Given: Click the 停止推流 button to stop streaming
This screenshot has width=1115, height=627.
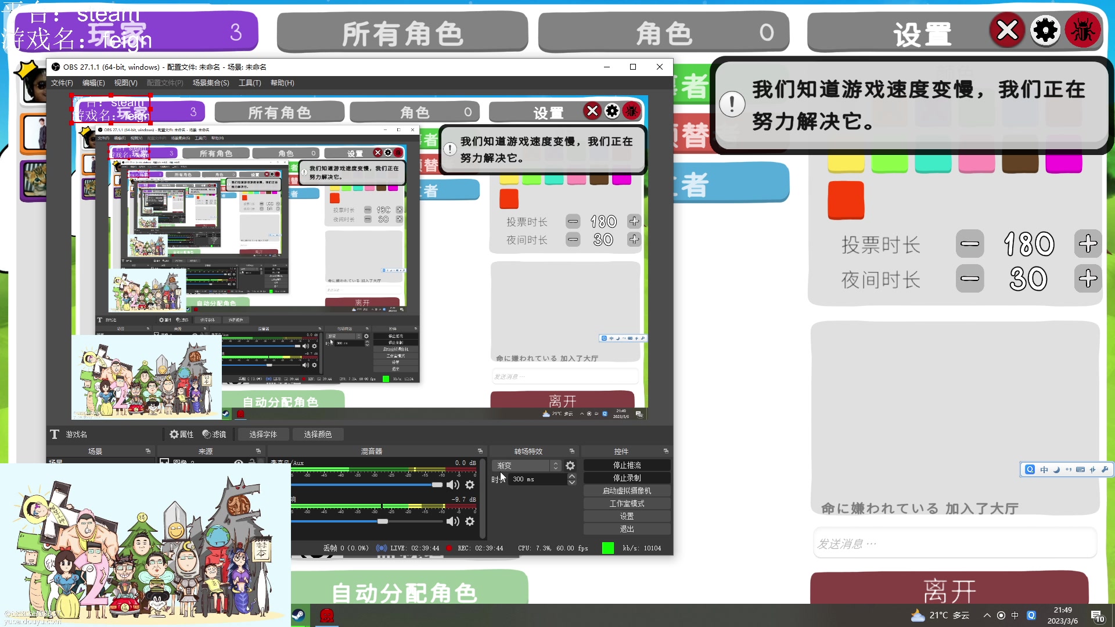Looking at the screenshot, I should [x=627, y=464].
